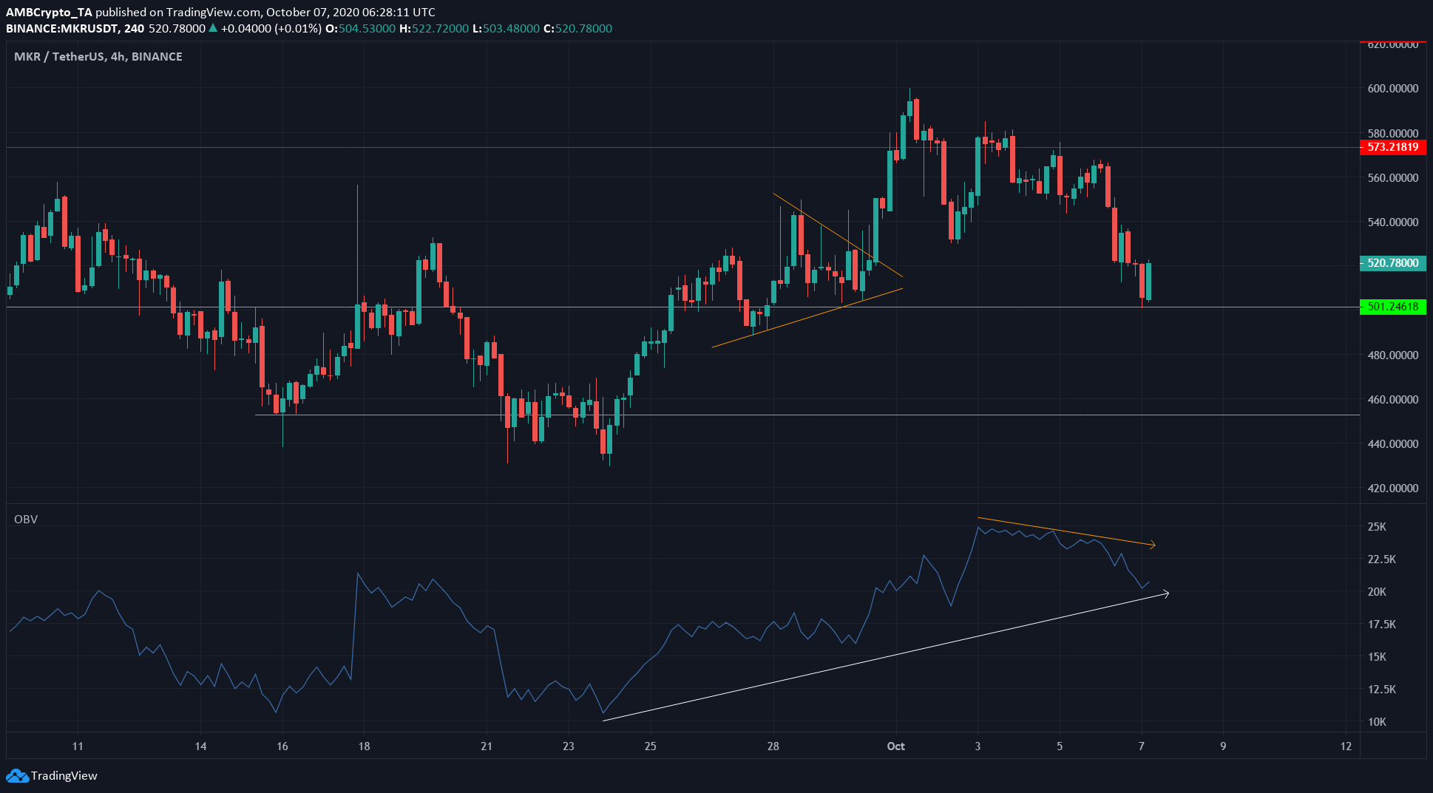Screen dimensions: 1433x793
Task: Click the AMBCrypto_TA published header text
Action: (x=220, y=12)
